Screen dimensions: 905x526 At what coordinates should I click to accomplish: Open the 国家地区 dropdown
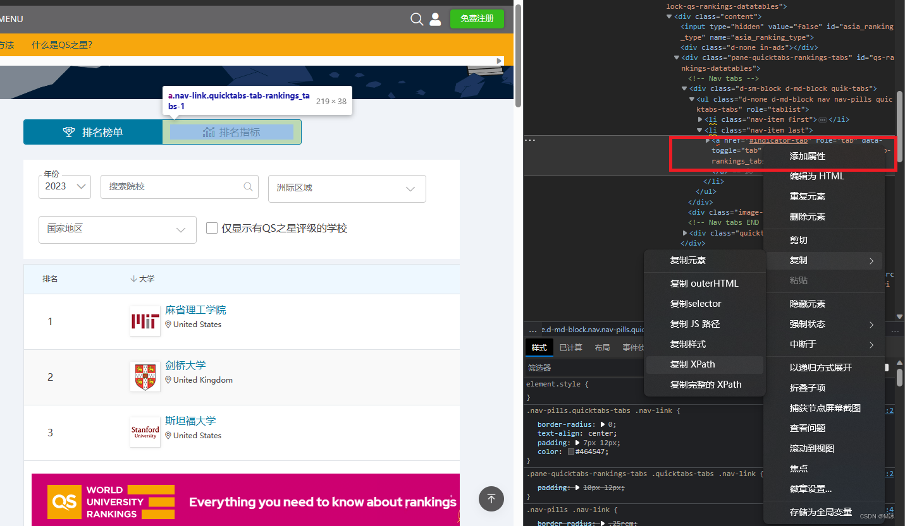point(118,229)
